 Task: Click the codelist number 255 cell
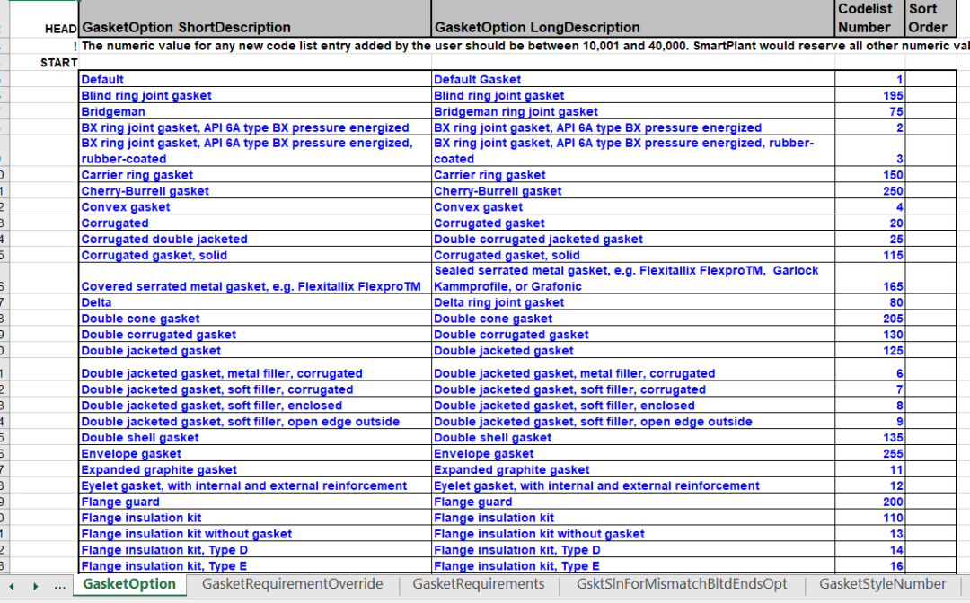pyautogui.click(x=869, y=453)
